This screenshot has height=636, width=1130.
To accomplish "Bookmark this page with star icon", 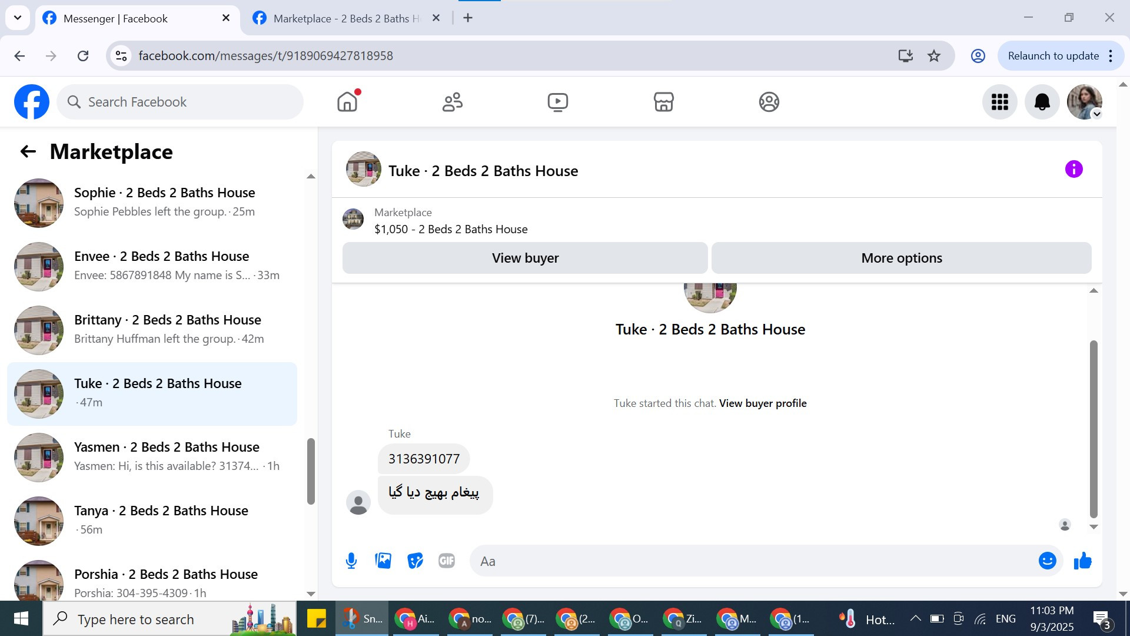I will click(934, 56).
